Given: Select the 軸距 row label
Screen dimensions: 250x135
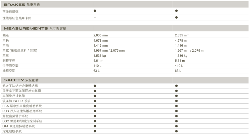Looking at the screenshot, I should pos(6,35).
